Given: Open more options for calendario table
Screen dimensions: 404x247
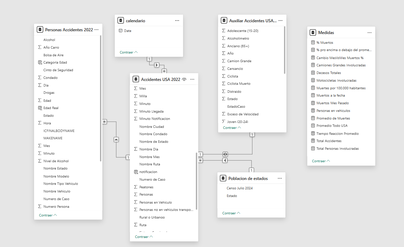Looking at the screenshot, I should click(177, 20).
